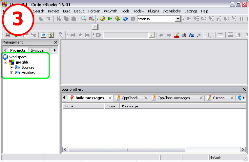Image resolution: width=249 pixels, height=162 pixels.
Task: Show more Management tabs with right arrow
Action: pyautogui.click(x=55, y=50)
